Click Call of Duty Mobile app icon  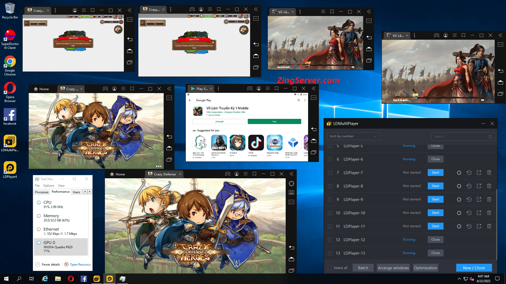click(x=219, y=143)
